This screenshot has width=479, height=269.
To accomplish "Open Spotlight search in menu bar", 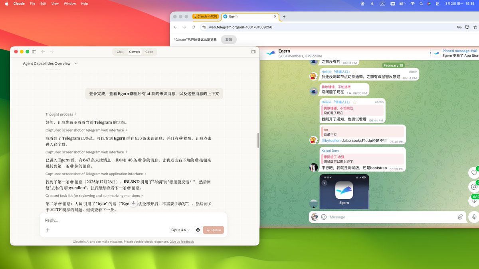I will click(x=422, y=4).
